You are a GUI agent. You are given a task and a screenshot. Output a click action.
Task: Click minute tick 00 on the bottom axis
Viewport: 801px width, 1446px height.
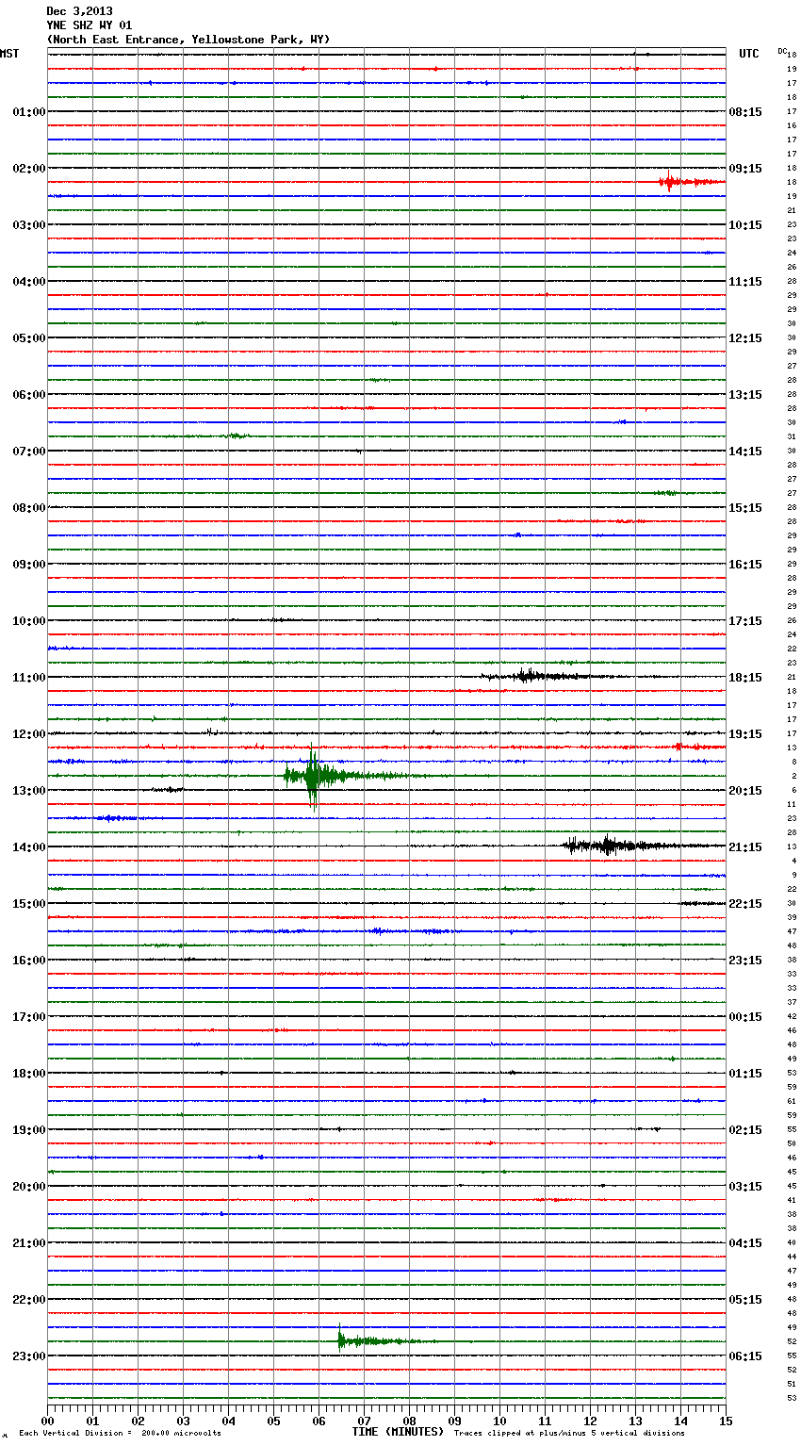tap(47, 1421)
